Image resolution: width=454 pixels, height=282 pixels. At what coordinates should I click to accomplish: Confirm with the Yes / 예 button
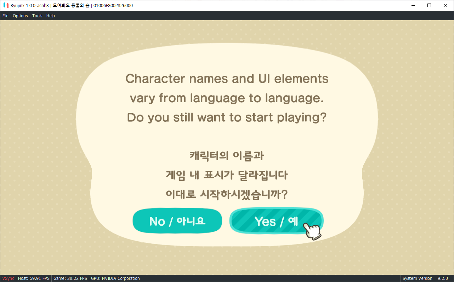coord(276,221)
